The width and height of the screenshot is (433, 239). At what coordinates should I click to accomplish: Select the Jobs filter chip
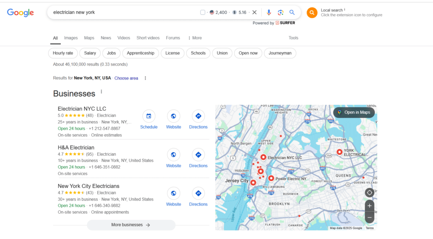pos(111,53)
